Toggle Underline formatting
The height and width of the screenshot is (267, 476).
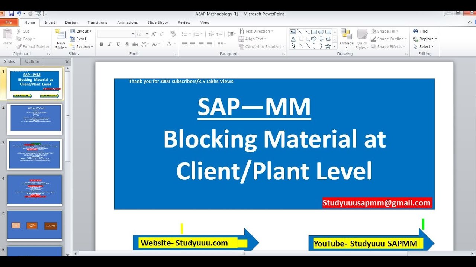pos(118,44)
